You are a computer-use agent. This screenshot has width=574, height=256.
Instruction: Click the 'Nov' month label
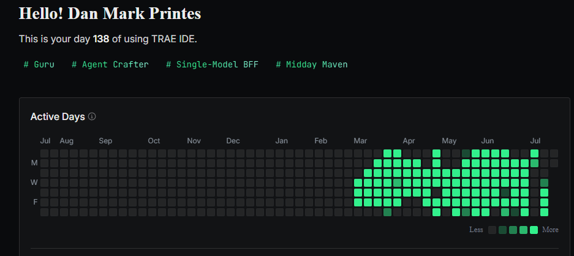click(x=194, y=141)
